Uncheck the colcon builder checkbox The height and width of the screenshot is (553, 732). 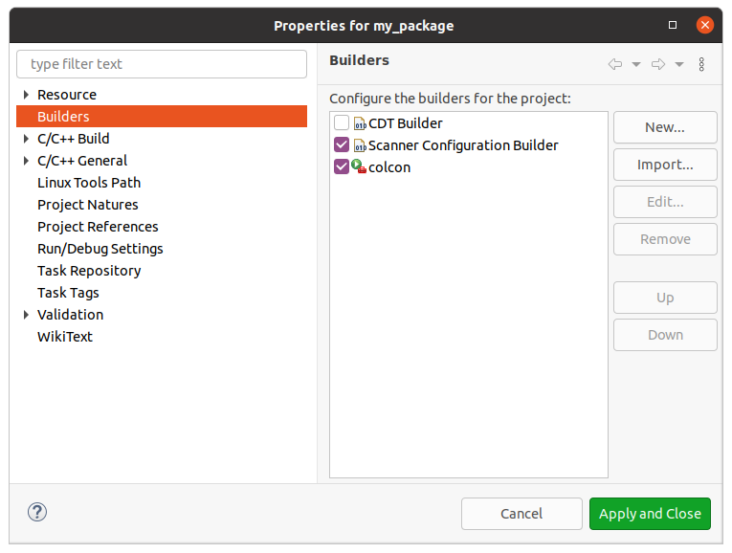tap(342, 167)
